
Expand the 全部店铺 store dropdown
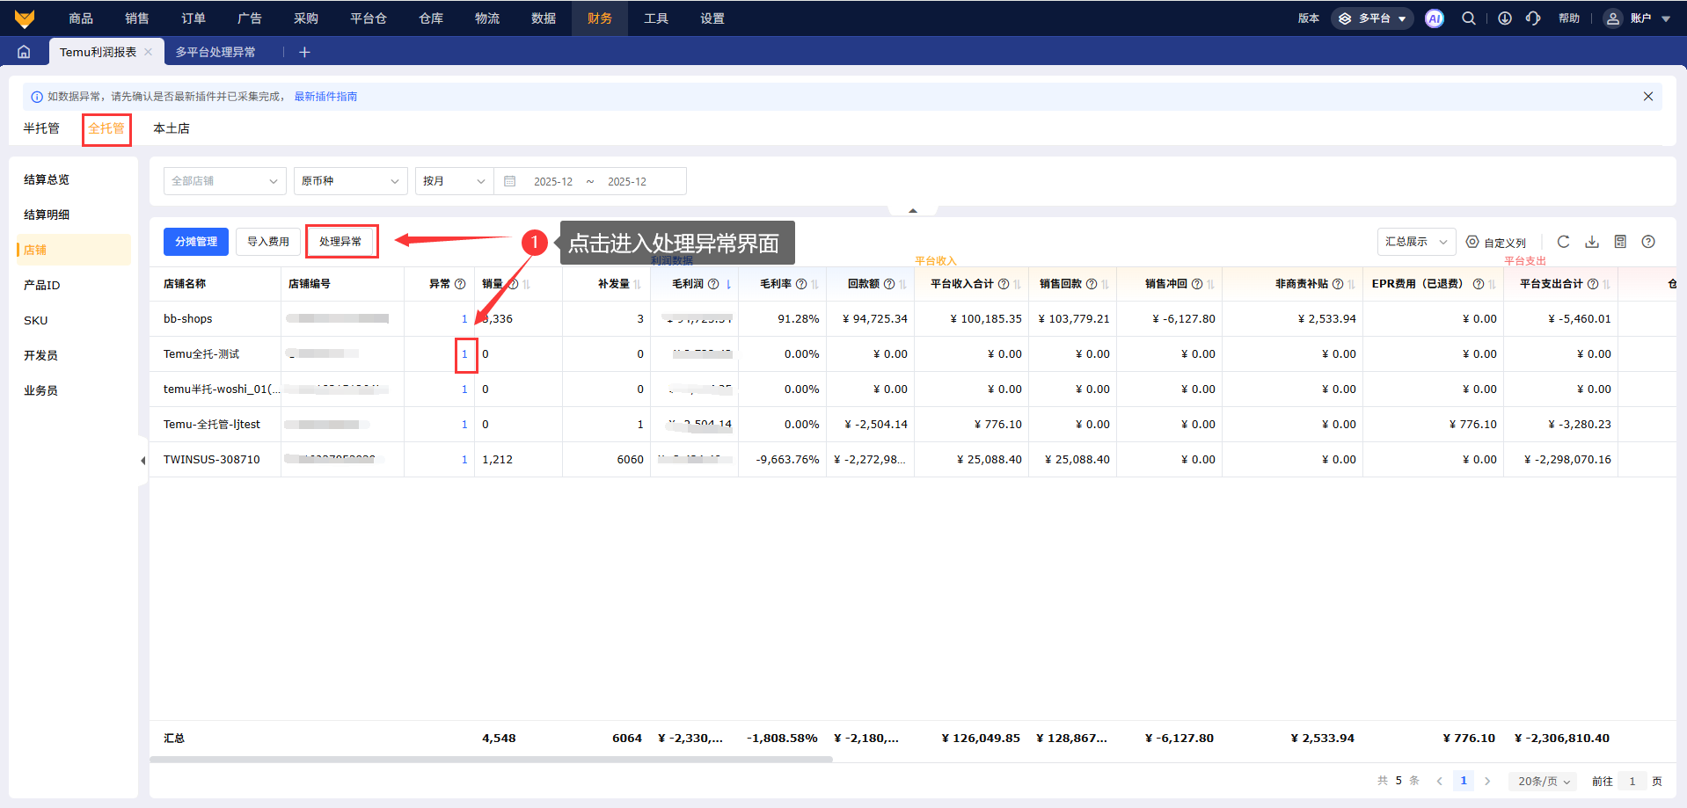[224, 181]
